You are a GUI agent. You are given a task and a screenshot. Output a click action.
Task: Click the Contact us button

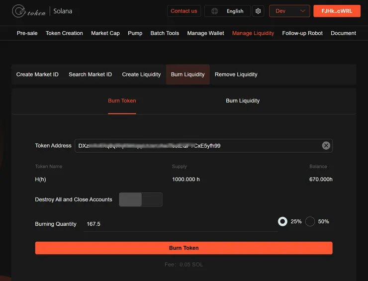point(184,11)
